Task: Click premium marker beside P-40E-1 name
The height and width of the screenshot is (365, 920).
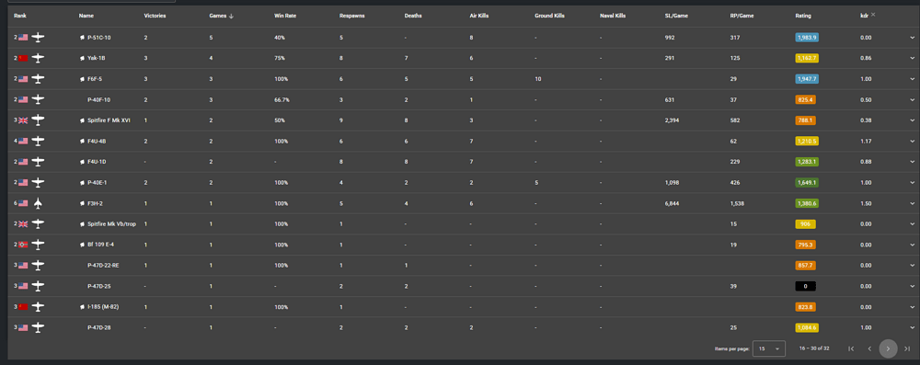Action: pos(83,182)
